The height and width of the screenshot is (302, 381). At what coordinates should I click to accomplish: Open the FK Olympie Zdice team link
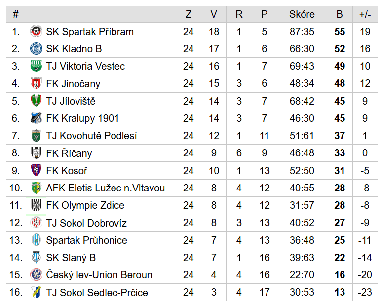click(x=85, y=205)
